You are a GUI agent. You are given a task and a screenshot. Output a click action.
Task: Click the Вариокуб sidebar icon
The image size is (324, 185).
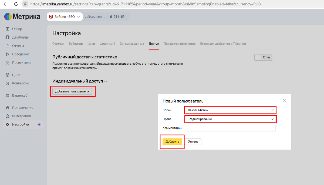pyautogui.click(x=8, y=95)
